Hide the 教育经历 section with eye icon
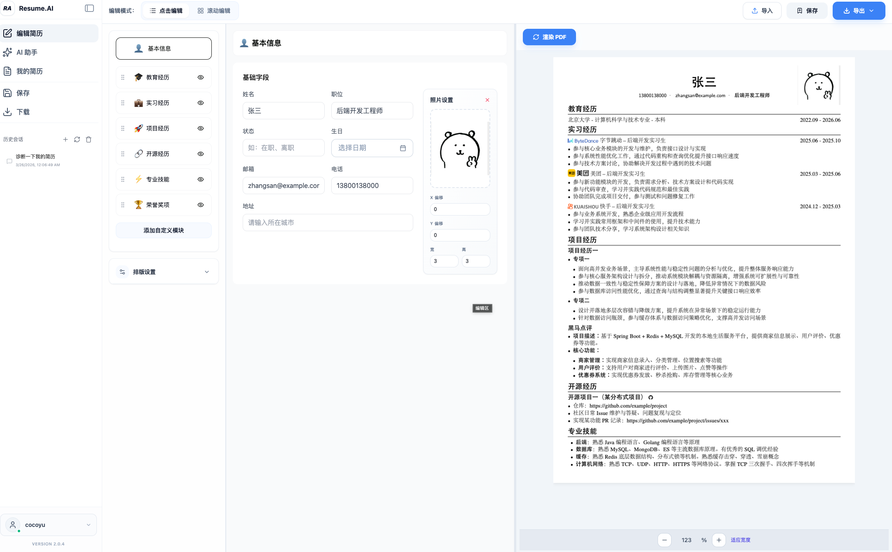The image size is (892, 552). pyautogui.click(x=201, y=77)
